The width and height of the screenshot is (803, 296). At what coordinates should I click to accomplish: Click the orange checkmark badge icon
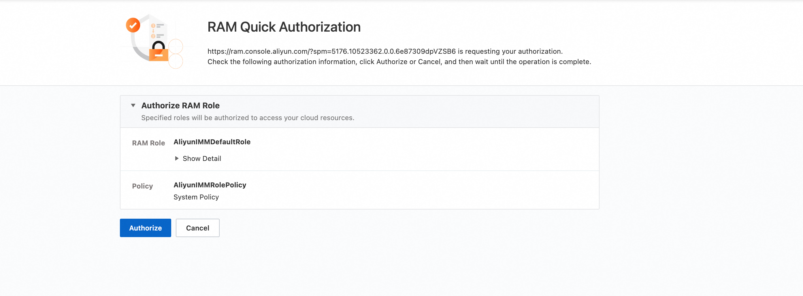tap(133, 25)
